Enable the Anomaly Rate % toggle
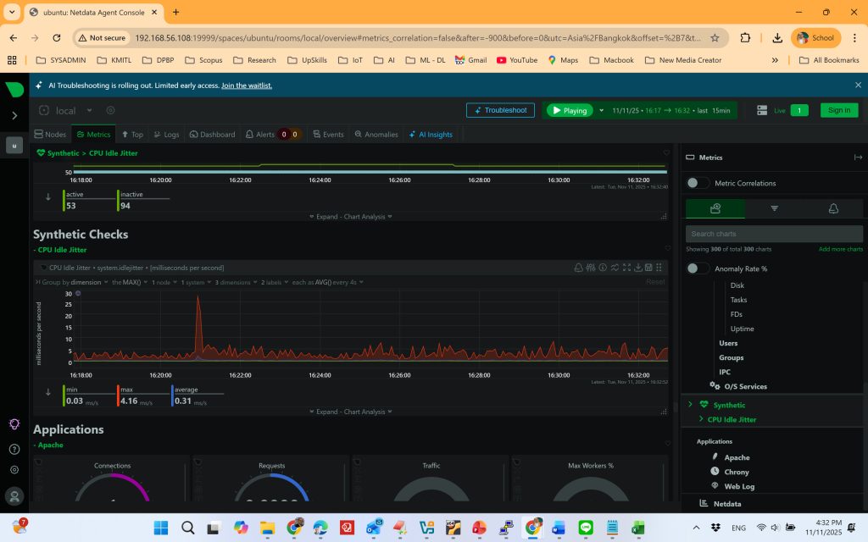The width and height of the screenshot is (868, 542). click(698, 268)
